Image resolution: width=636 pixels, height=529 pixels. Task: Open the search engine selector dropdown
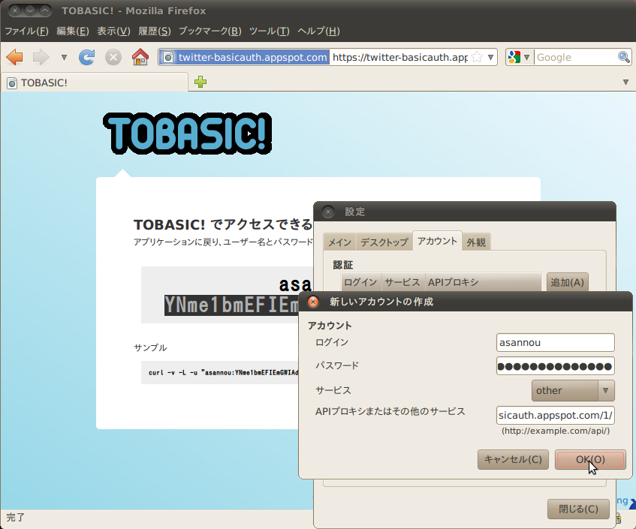pos(526,58)
